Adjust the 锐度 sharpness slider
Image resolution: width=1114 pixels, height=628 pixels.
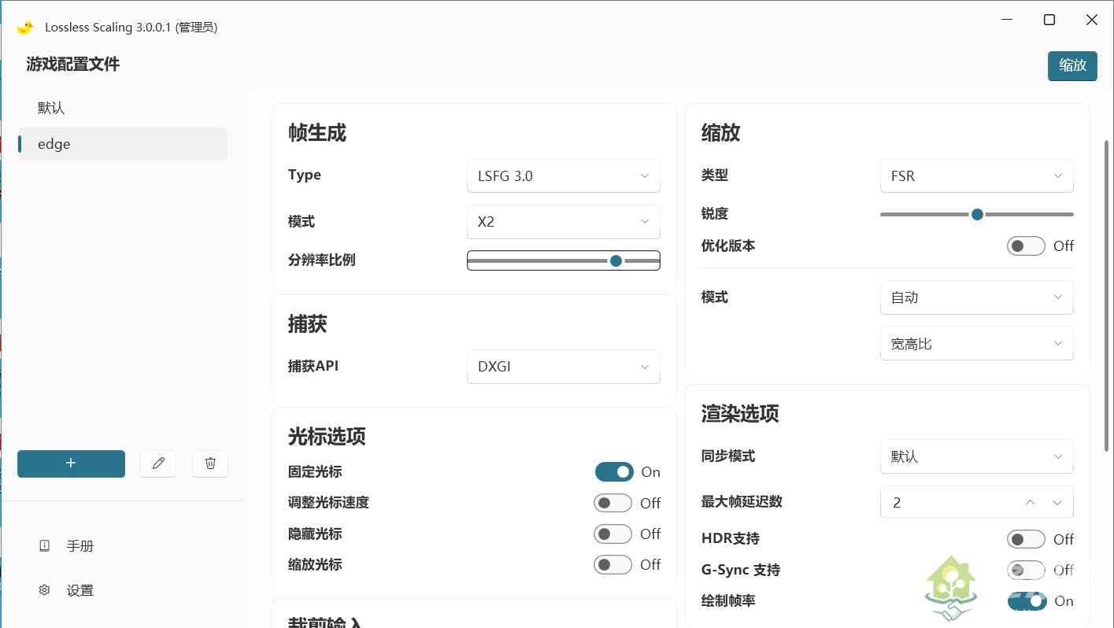click(977, 214)
